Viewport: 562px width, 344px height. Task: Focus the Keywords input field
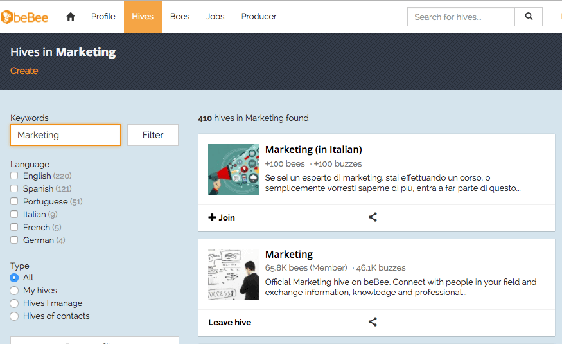[66, 135]
